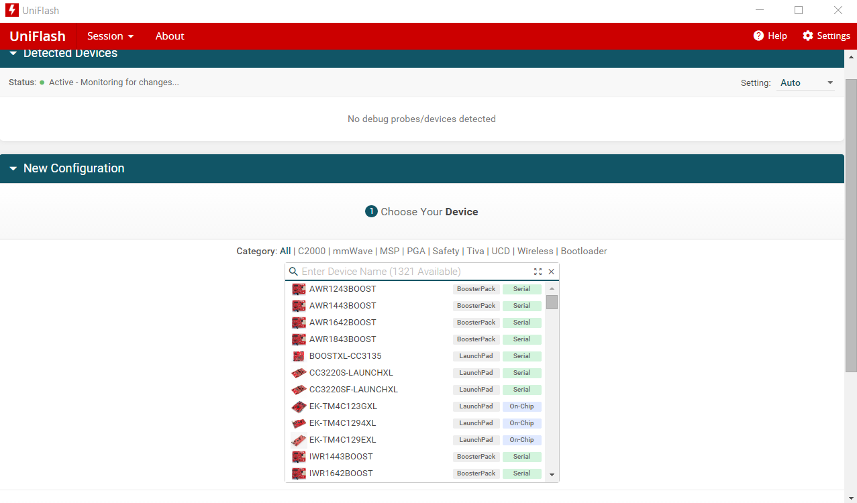Screen dimensions: 857x503
Task: Click the UniFlash logo in the header
Action: 38,36
